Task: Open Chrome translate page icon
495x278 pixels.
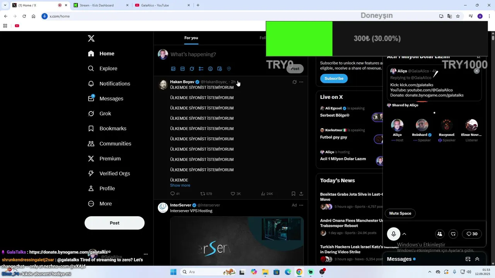Action: click(x=449, y=16)
